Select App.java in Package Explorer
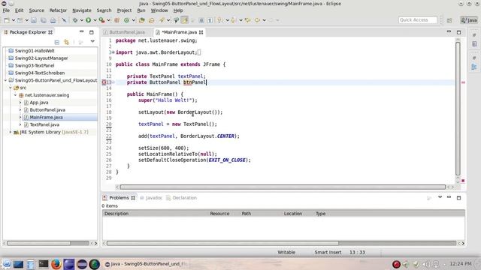This screenshot has height=270, width=481. tap(38, 103)
